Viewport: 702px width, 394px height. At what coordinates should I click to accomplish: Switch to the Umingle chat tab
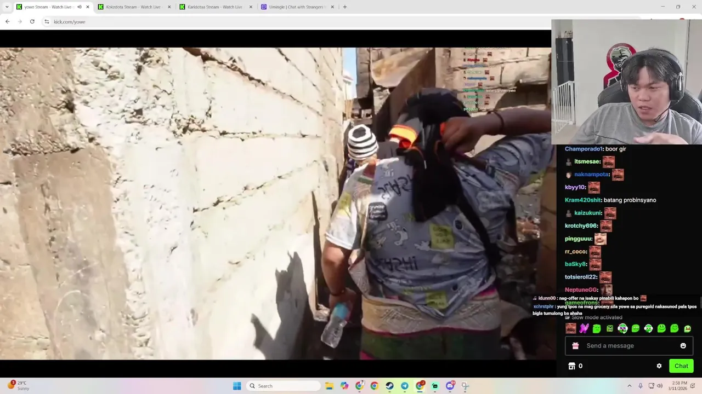click(297, 7)
